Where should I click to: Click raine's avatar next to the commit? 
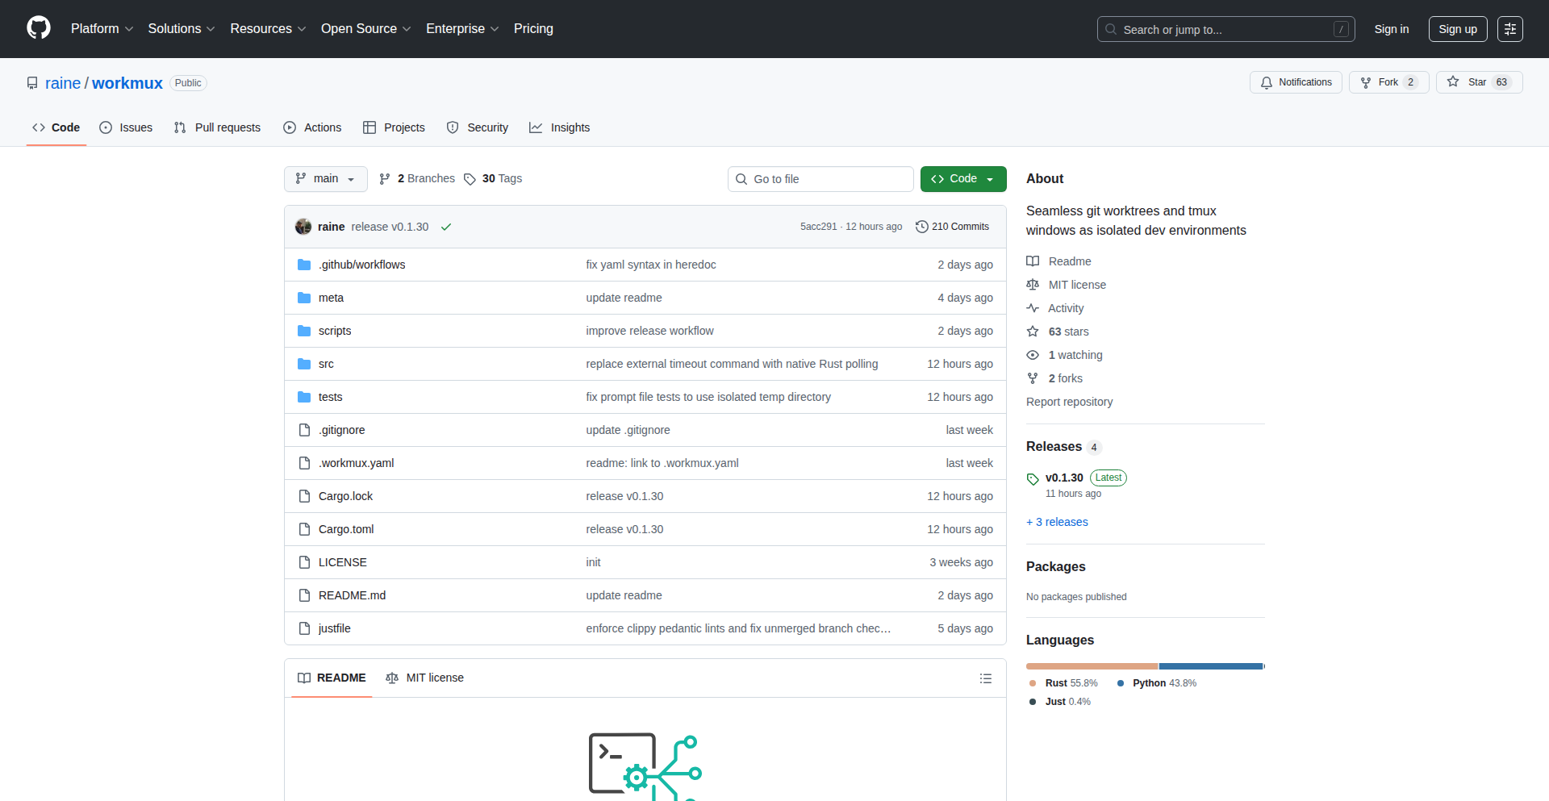303,227
